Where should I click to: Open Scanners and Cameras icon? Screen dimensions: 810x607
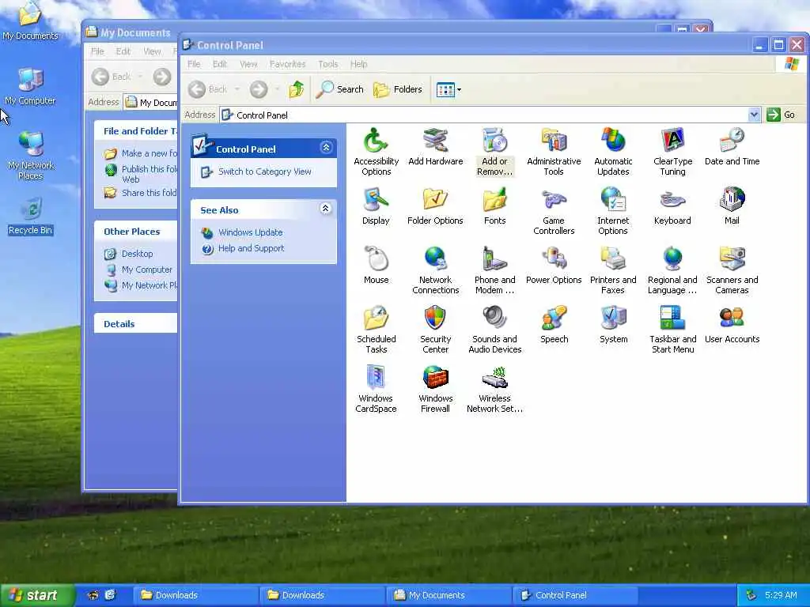732,271
